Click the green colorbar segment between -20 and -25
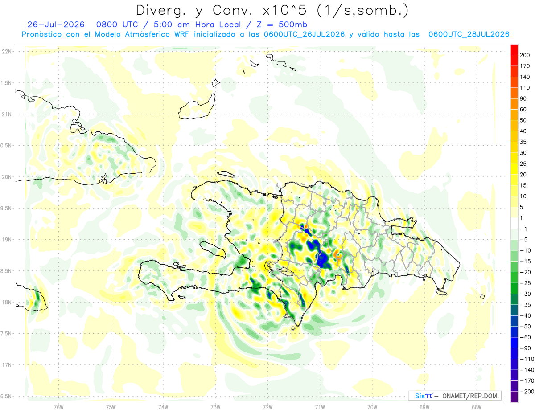The height and width of the screenshot is (413, 535). [x=514, y=277]
